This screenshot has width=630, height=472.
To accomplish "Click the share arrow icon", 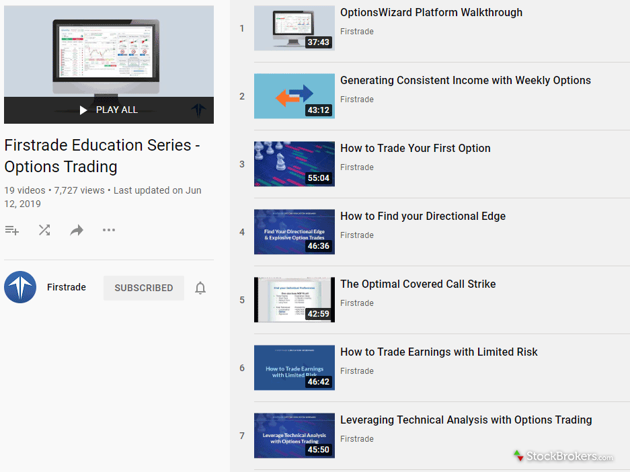I will point(77,231).
